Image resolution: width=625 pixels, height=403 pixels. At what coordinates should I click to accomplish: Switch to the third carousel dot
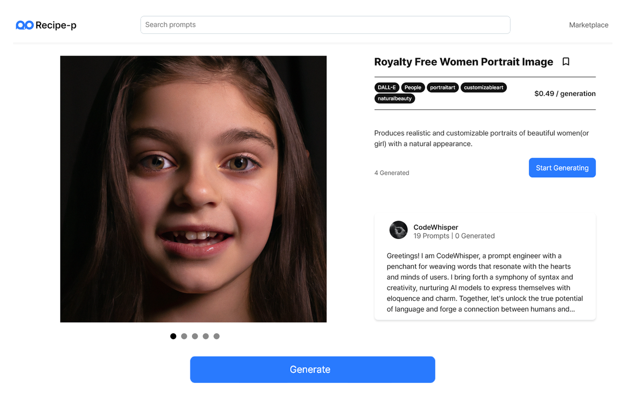click(x=195, y=336)
